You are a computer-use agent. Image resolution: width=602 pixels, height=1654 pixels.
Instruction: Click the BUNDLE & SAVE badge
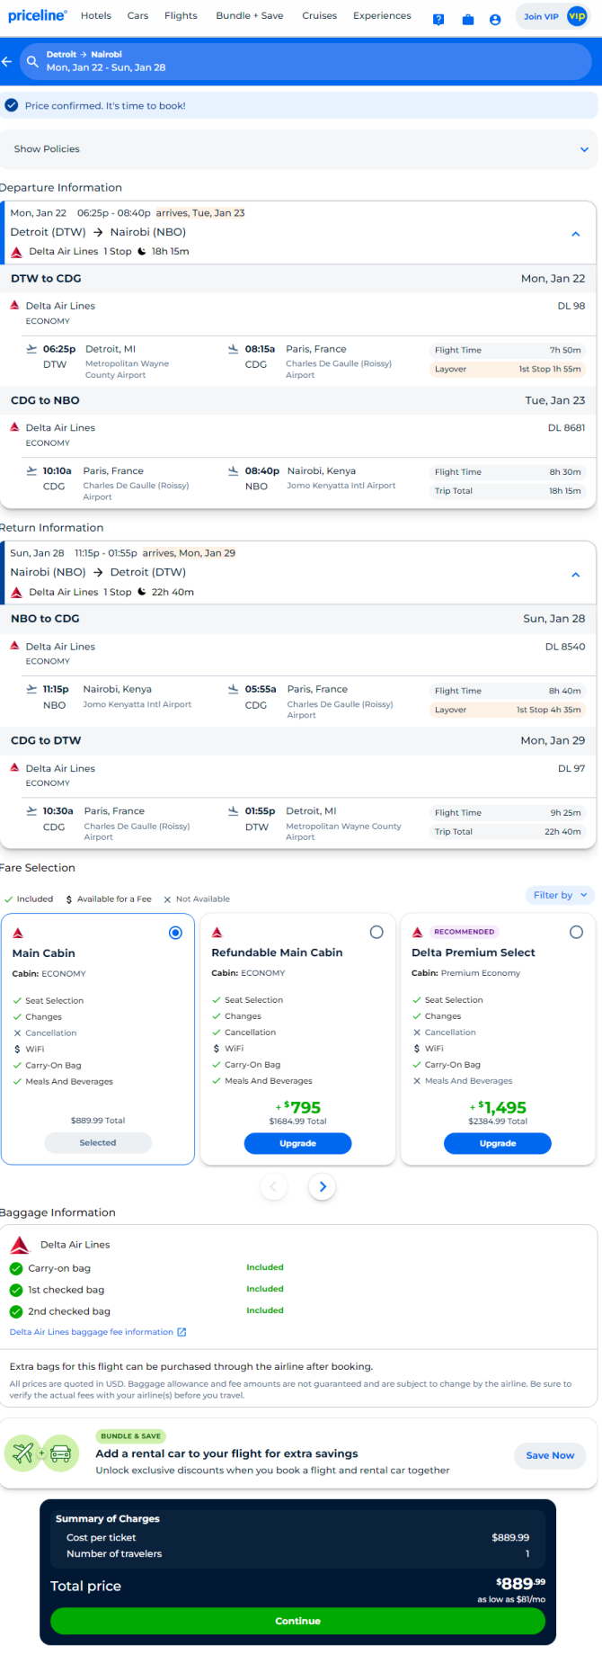click(131, 1436)
